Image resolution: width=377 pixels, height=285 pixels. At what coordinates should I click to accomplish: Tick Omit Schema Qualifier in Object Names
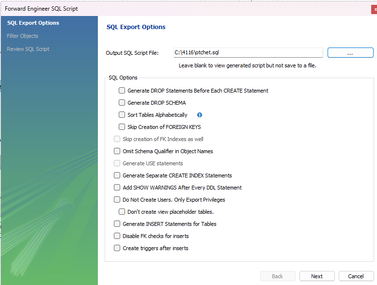117,151
